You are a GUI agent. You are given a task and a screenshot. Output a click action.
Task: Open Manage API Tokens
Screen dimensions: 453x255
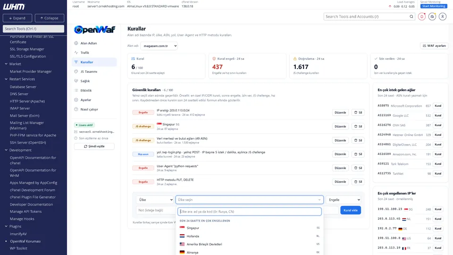pyautogui.click(x=25, y=212)
